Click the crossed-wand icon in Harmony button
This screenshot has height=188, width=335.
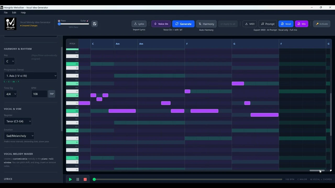coord(200,24)
